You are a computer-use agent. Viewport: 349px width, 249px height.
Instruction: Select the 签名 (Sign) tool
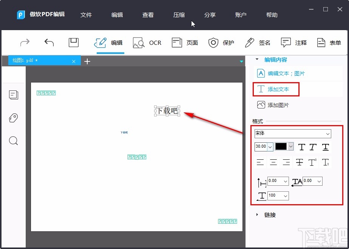point(257,43)
